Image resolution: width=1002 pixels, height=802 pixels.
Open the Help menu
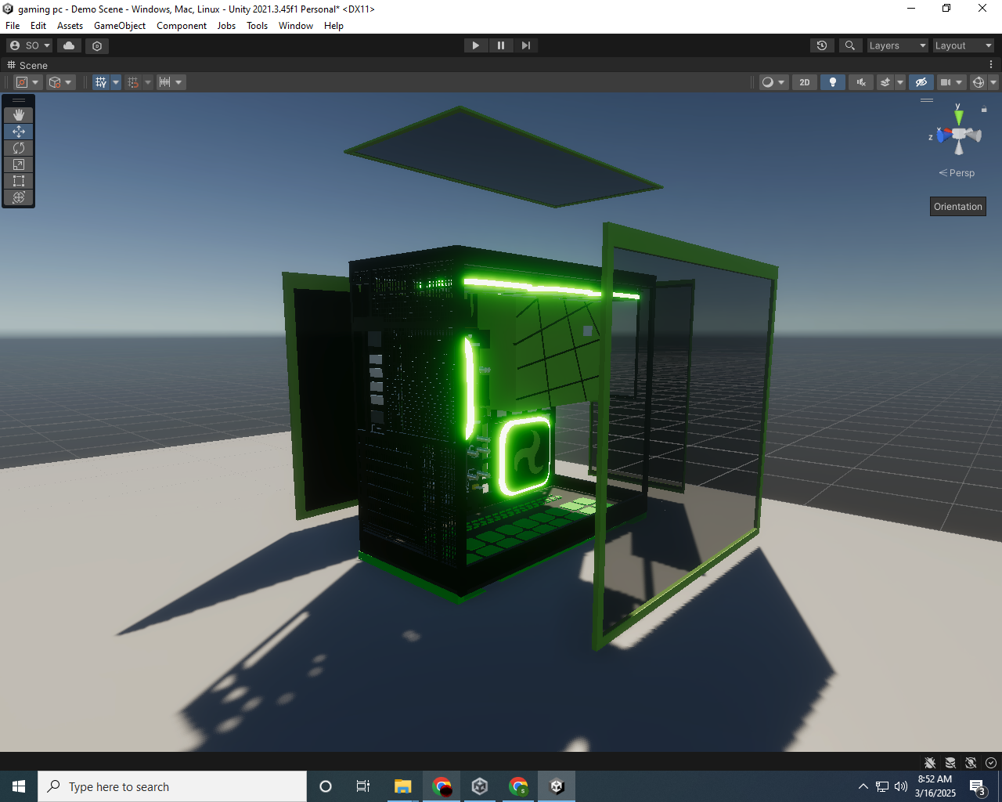pyautogui.click(x=333, y=26)
